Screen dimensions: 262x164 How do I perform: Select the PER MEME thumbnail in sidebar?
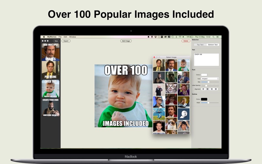tap(50, 70)
